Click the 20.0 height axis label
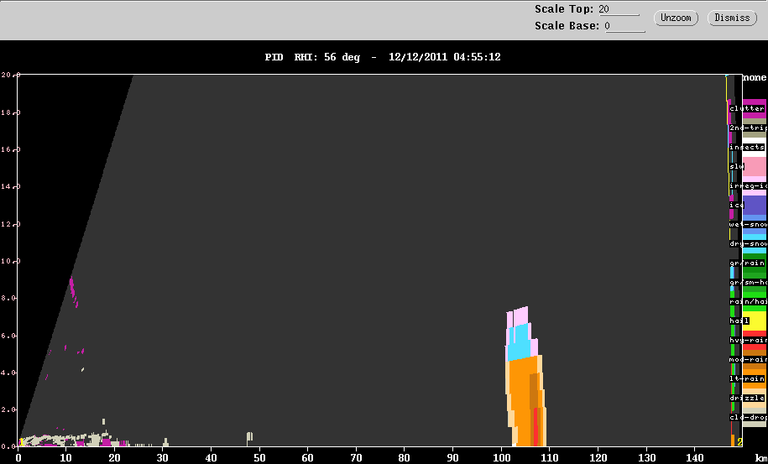The width and height of the screenshot is (768, 464). click(8, 75)
